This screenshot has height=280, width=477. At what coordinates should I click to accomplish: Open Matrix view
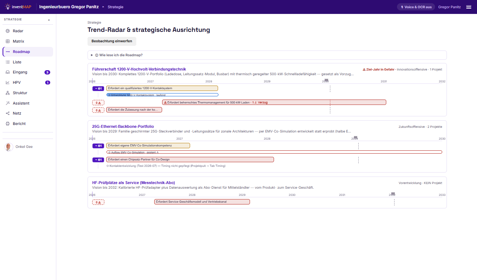(28, 42)
